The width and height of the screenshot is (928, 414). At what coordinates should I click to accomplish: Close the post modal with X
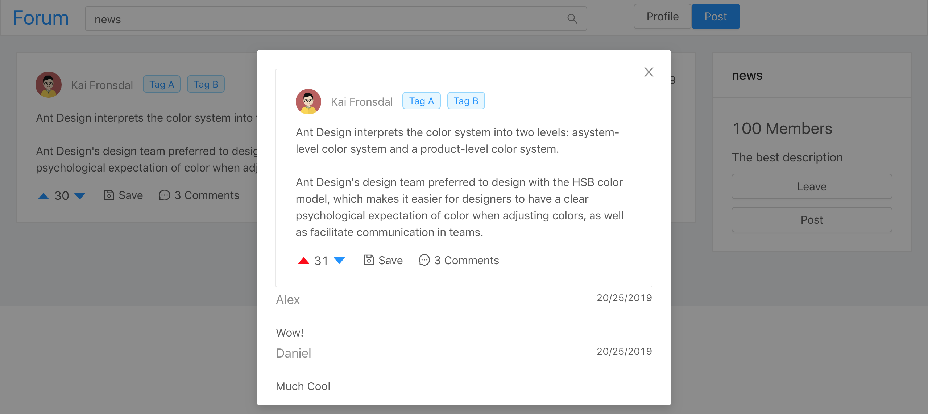[649, 72]
